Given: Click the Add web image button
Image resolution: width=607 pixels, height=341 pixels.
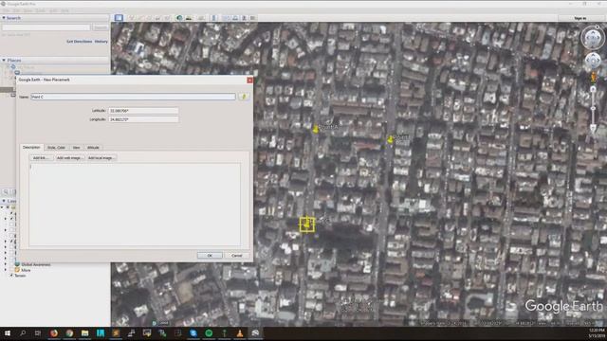Looking at the screenshot, I should coord(69,158).
